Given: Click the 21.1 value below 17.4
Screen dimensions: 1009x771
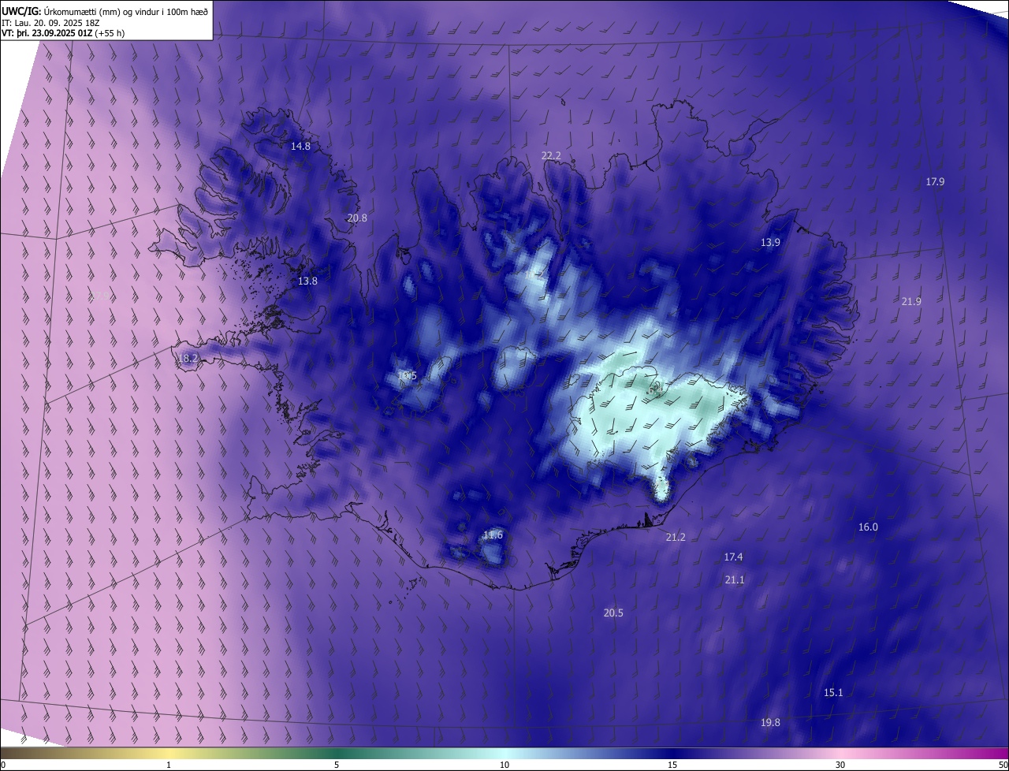Looking at the screenshot, I should point(734,579).
